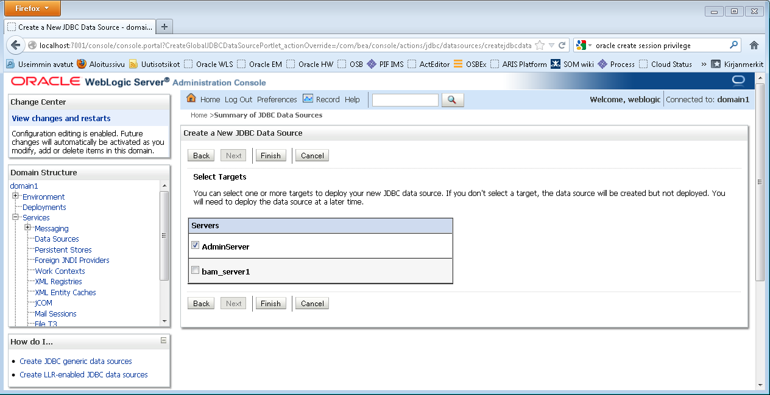Show more bookmarks with chevron
The height and width of the screenshot is (395, 770).
[704, 64]
